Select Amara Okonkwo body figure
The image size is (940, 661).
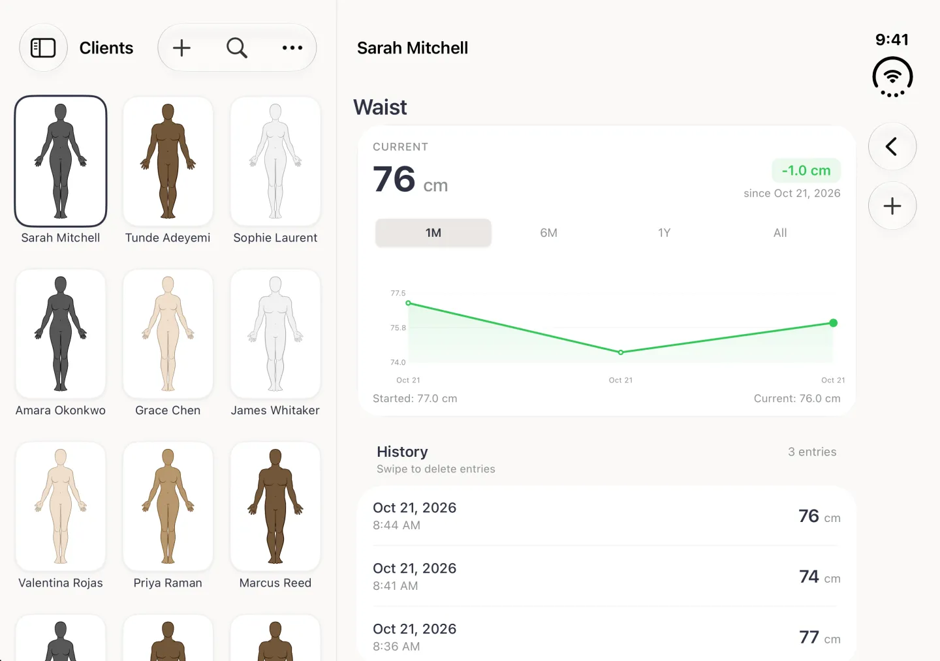tap(61, 333)
